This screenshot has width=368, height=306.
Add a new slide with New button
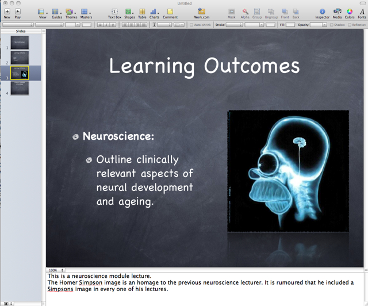(7, 13)
